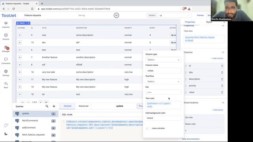
Task: Click the browser reload icon
Action: [13, 9]
